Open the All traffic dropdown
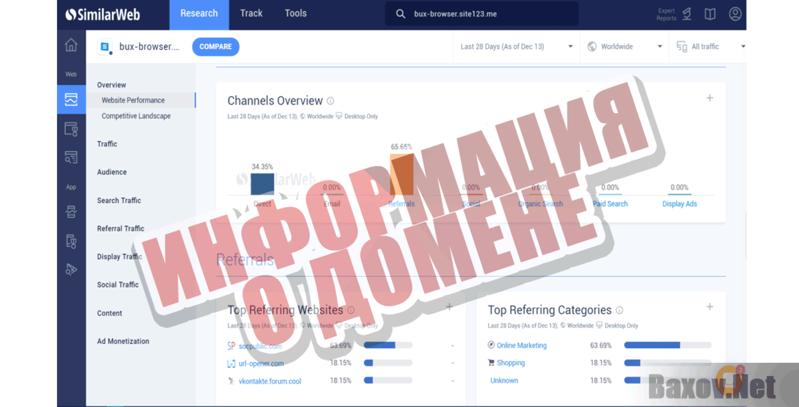This screenshot has height=407, width=799. tap(711, 47)
